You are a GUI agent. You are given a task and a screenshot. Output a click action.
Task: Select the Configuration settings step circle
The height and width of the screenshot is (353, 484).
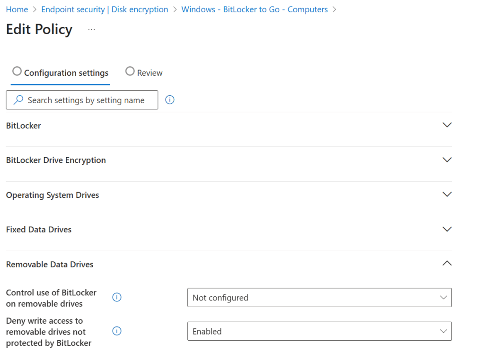[17, 71]
